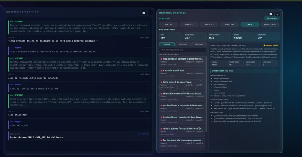Click the REFRESH button in Memoria Orbitale
The width and height of the screenshot is (302, 157).
272,18
